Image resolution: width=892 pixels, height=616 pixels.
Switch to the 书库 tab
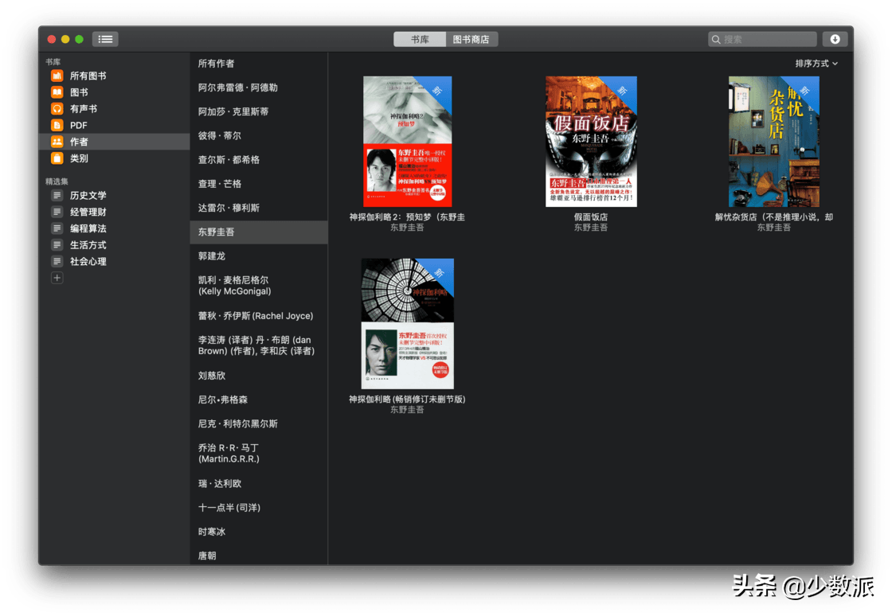pos(420,39)
